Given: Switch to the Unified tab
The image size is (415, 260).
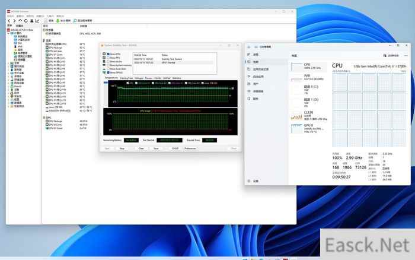Looking at the screenshot, I should pyautogui.click(x=167, y=78).
